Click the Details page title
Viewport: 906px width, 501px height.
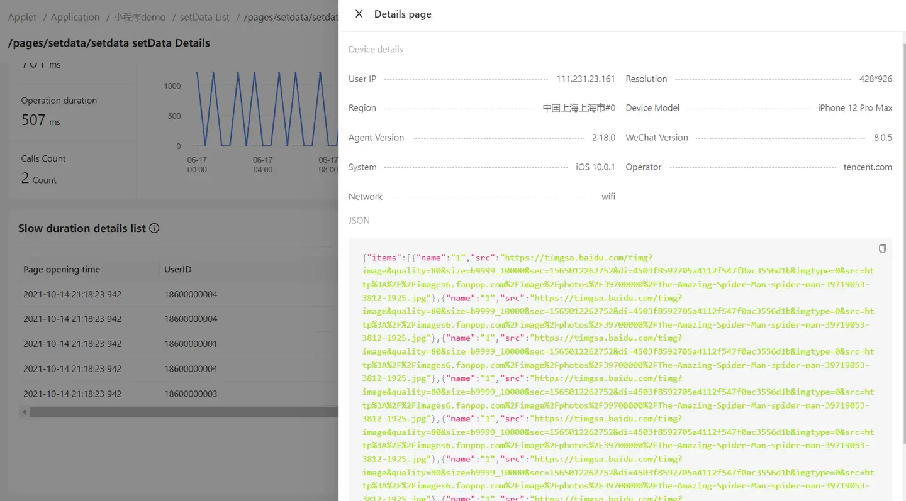[403, 14]
